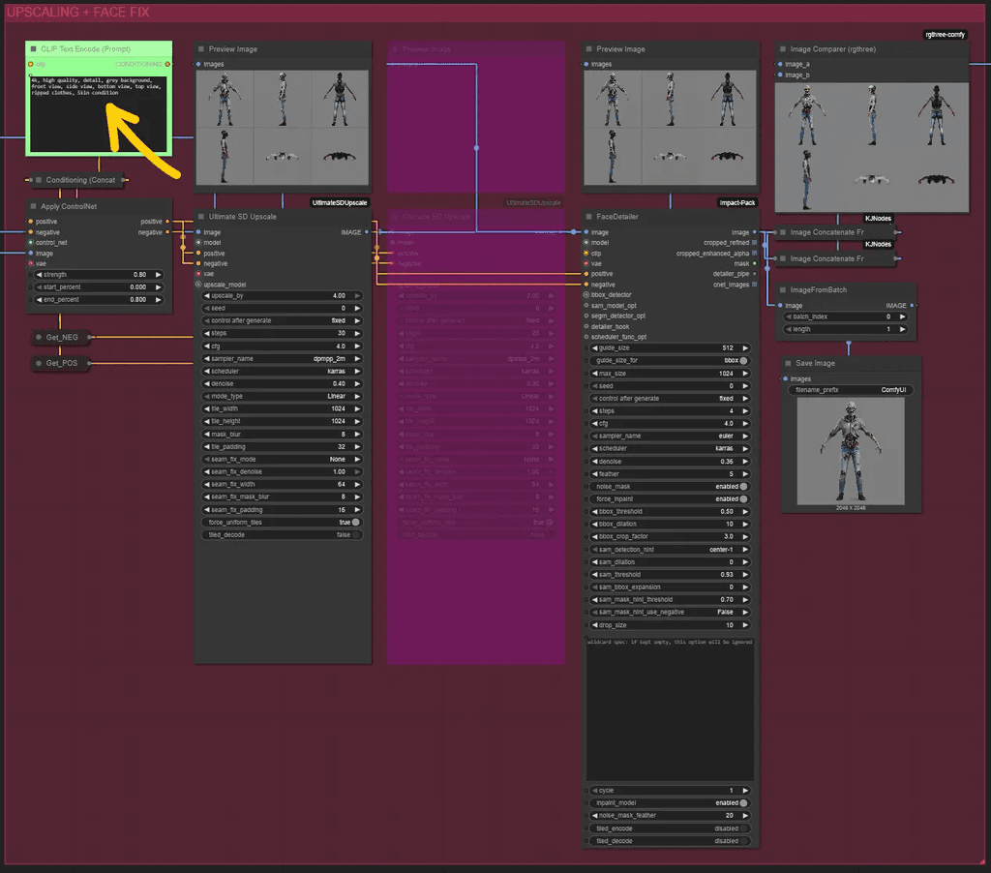Image resolution: width=991 pixels, height=873 pixels.
Task: Click the collapse dot on the FaceDetailer node
Action: pyautogui.click(x=590, y=217)
